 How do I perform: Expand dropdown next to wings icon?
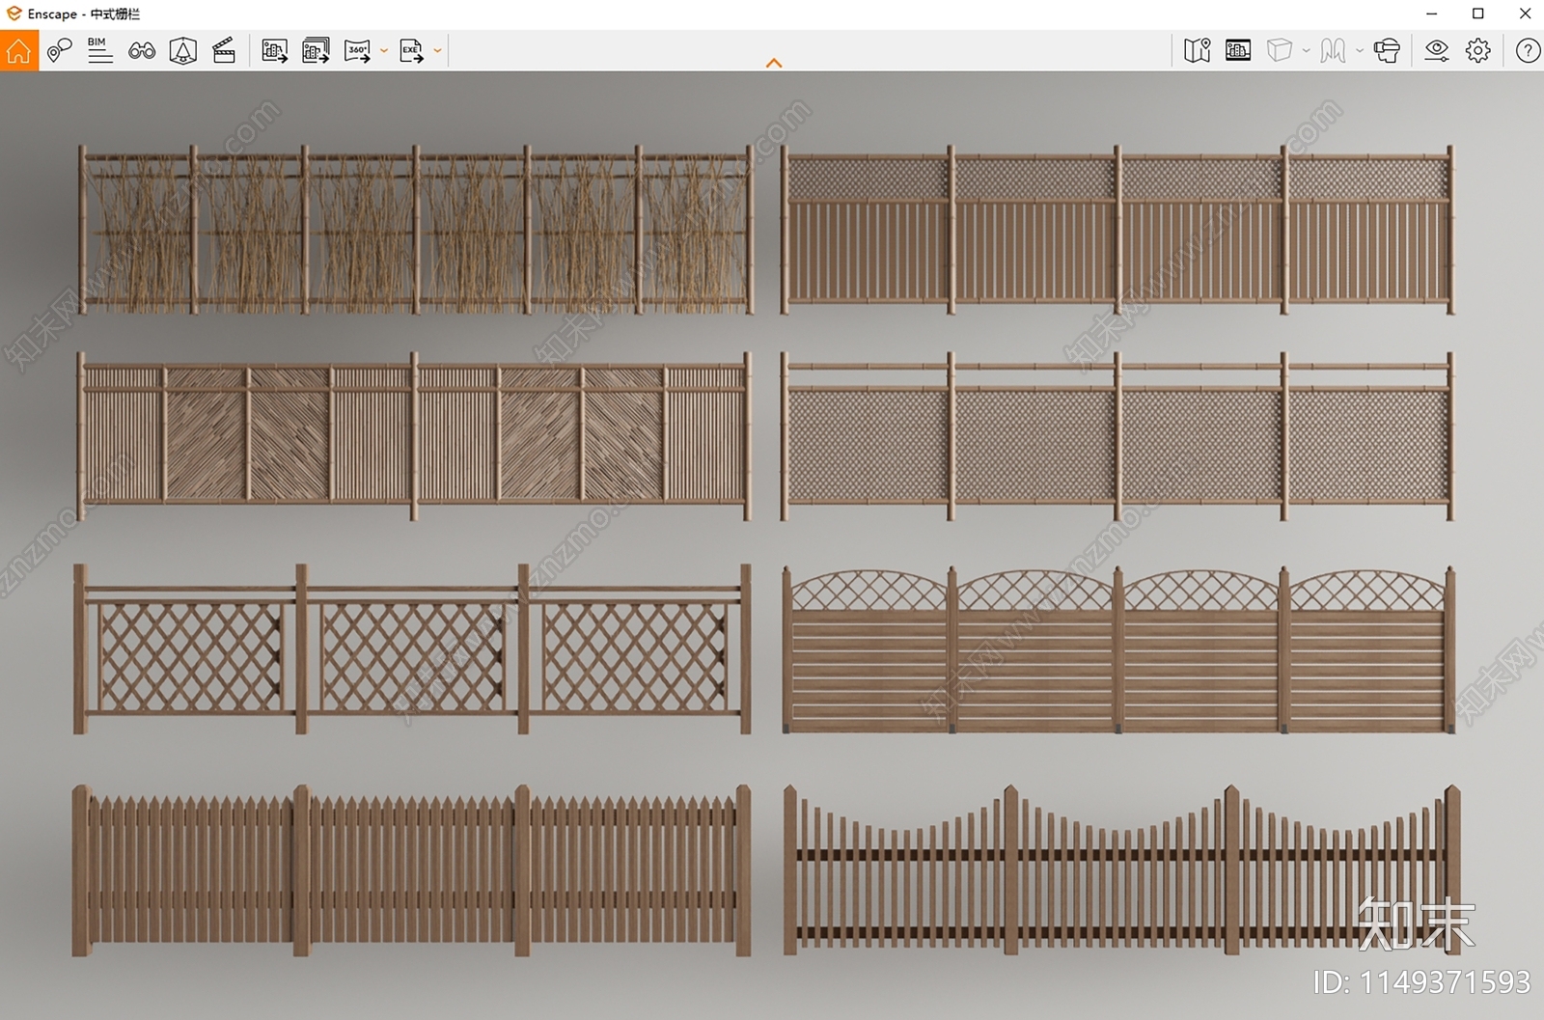(1360, 51)
